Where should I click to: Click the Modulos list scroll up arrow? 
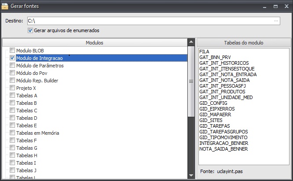point(191,43)
